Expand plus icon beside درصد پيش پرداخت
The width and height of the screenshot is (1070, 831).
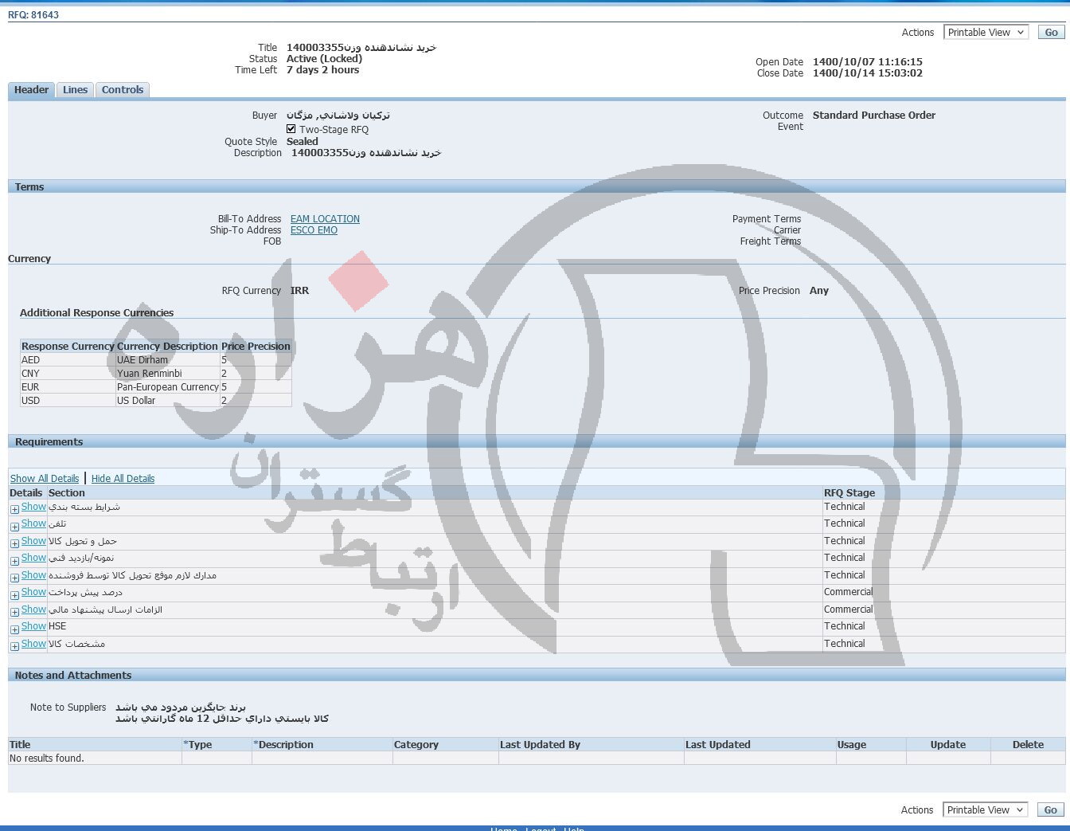14,595
